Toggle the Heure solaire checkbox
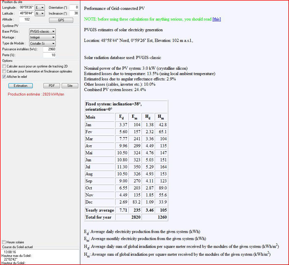Image resolution: width=289 pixels, height=265 pixels. click(4, 242)
